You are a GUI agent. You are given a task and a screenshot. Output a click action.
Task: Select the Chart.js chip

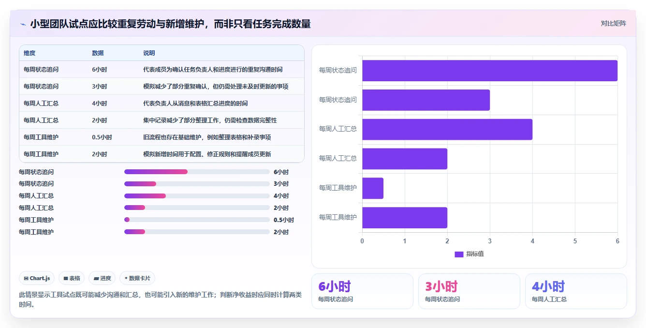[37, 278]
